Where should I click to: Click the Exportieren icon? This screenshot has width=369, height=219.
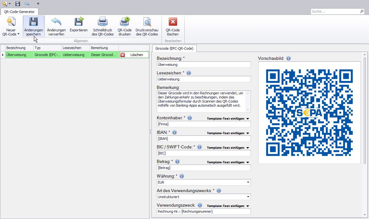pyautogui.click(x=79, y=22)
